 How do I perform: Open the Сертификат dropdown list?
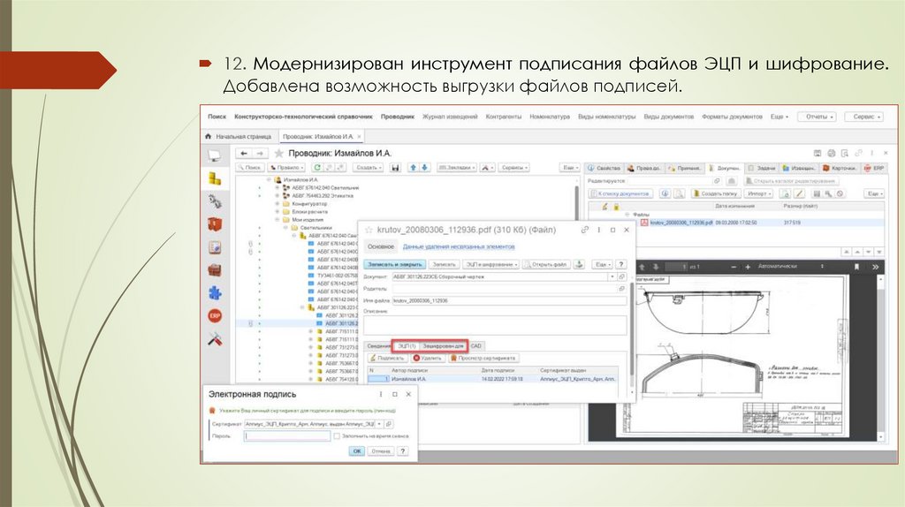pos(379,424)
